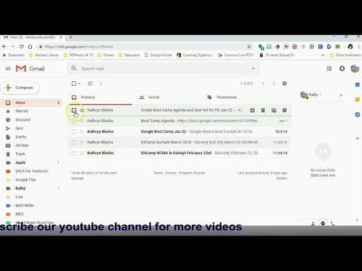This screenshot has height=271, width=362.
Task: Check the EDCamp NCMA in Raleigh checkbox
Action: [x=74, y=153]
